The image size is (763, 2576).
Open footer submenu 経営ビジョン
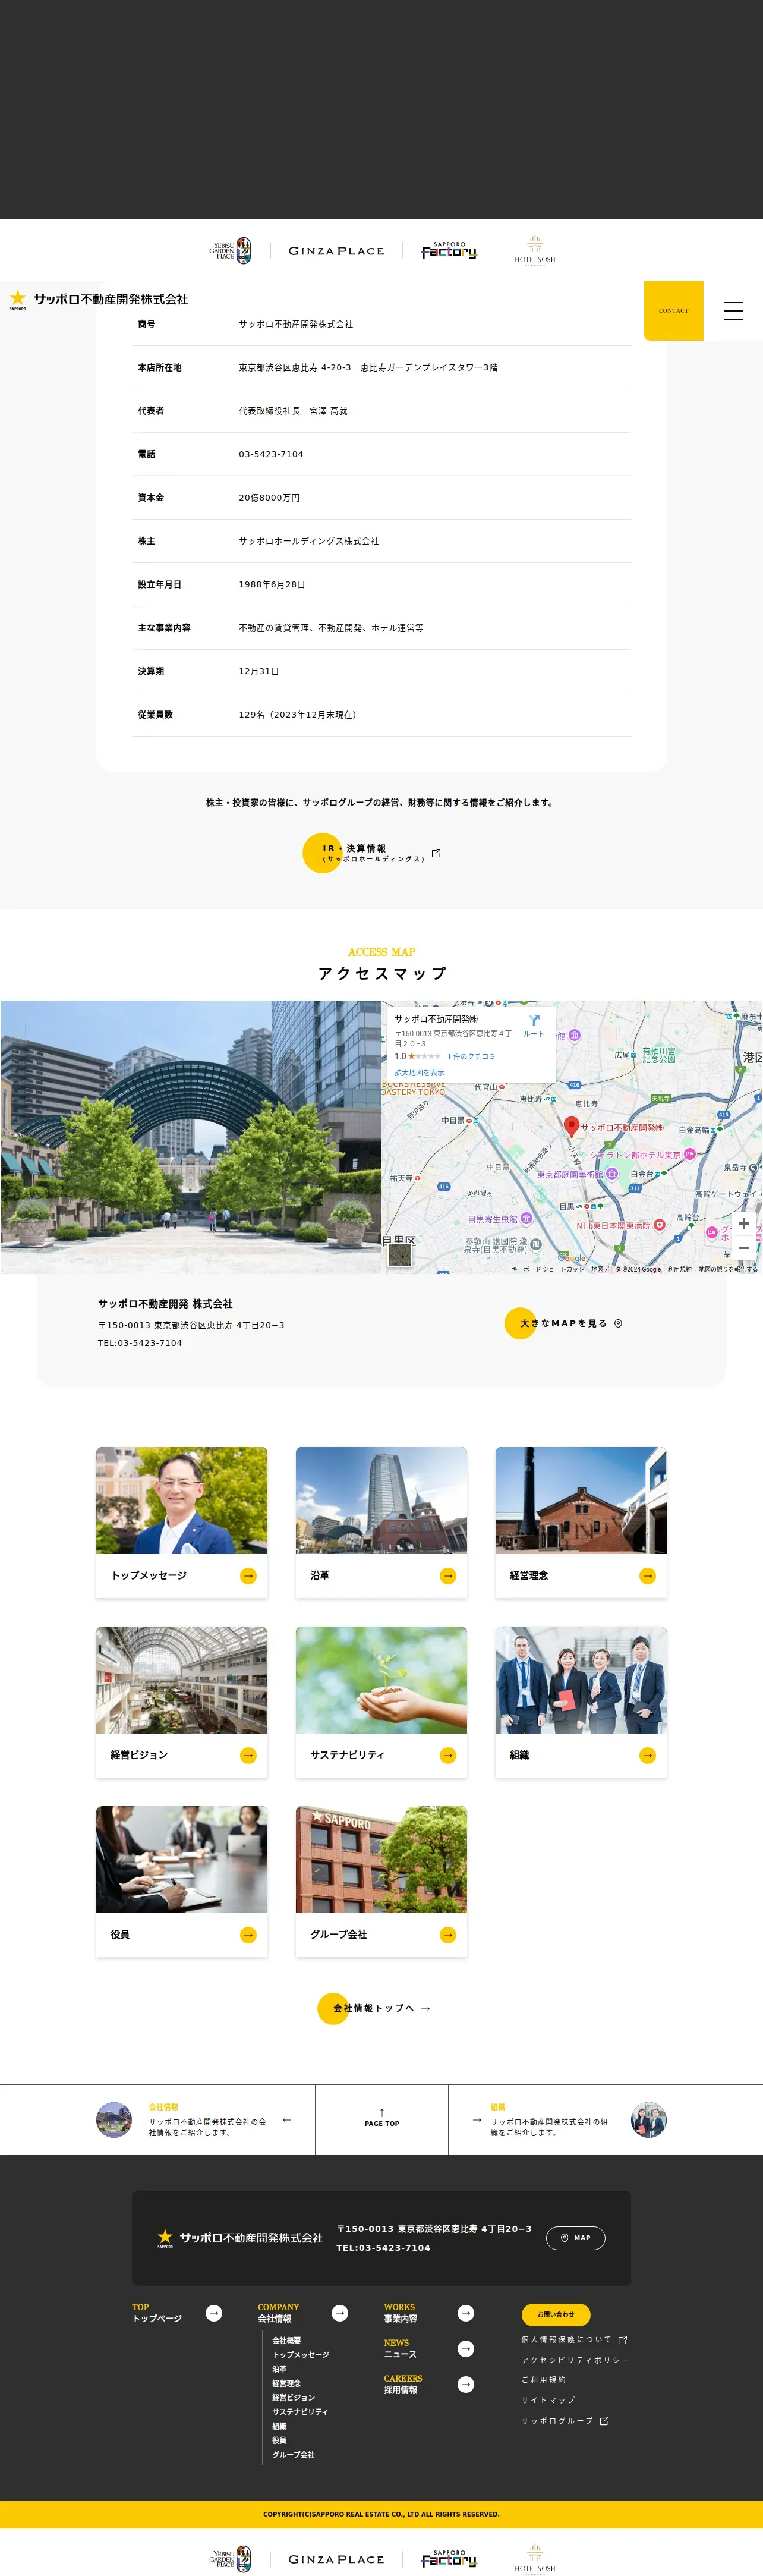pyautogui.click(x=293, y=2398)
